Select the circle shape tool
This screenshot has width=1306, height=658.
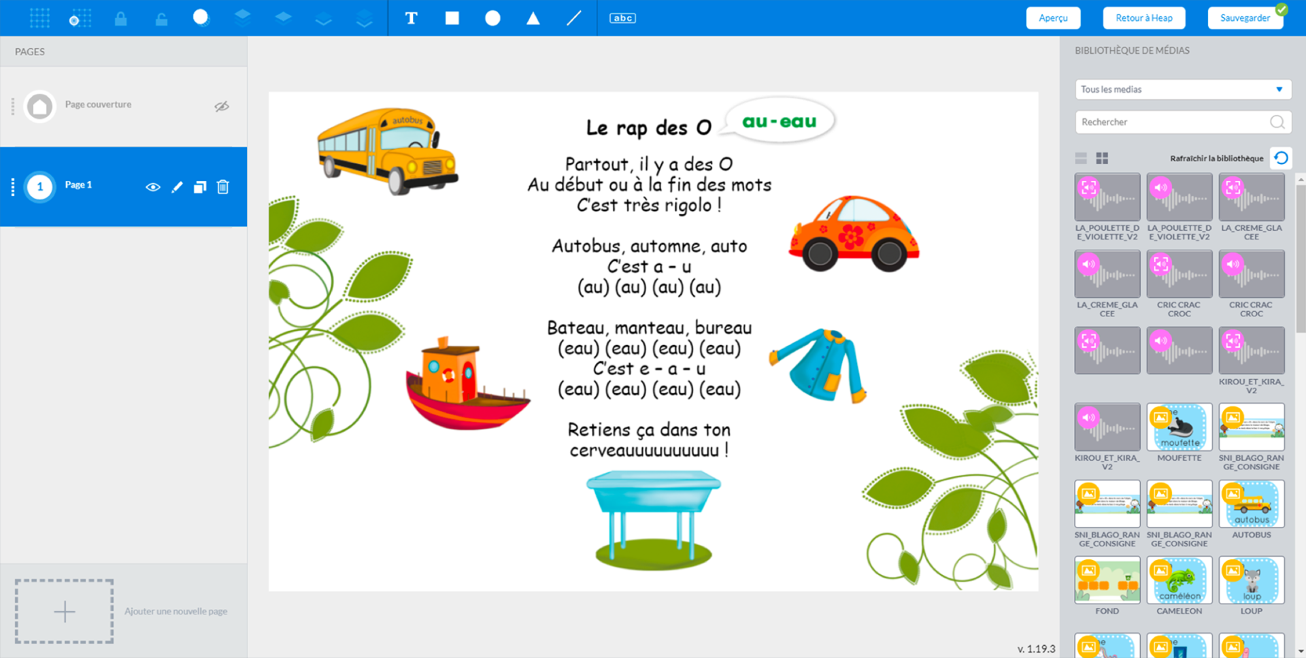[x=492, y=18]
